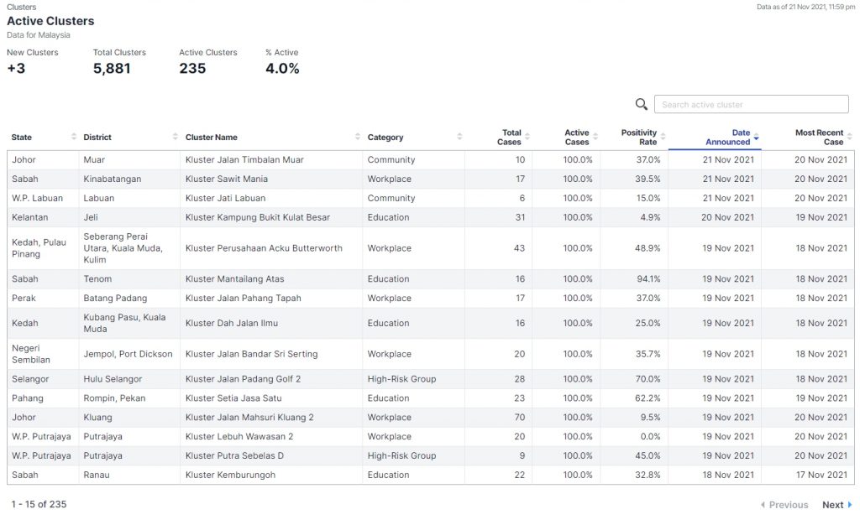
Task: Click the Cluster Name column header
Action: point(212,137)
